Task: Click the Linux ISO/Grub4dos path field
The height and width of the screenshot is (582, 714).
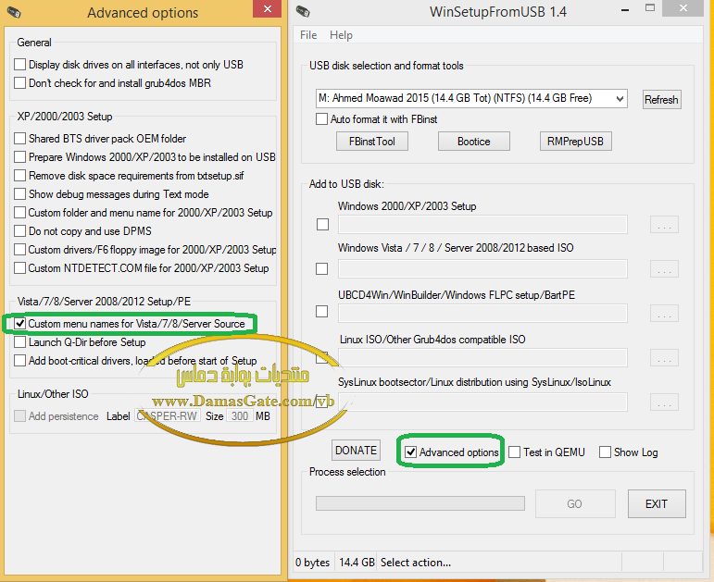Action: pos(482,358)
